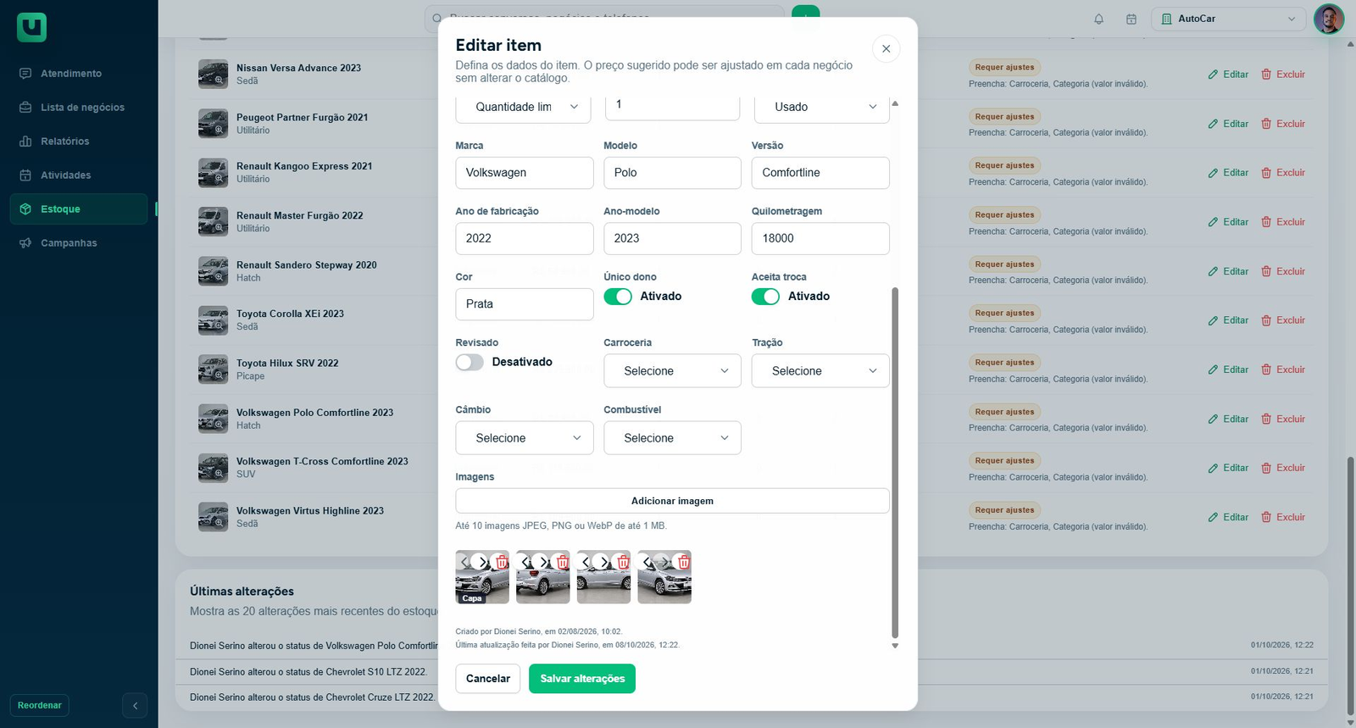Click Adicionar imagem button
Viewport: 1356px width, 728px height.
click(x=672, y=501)
